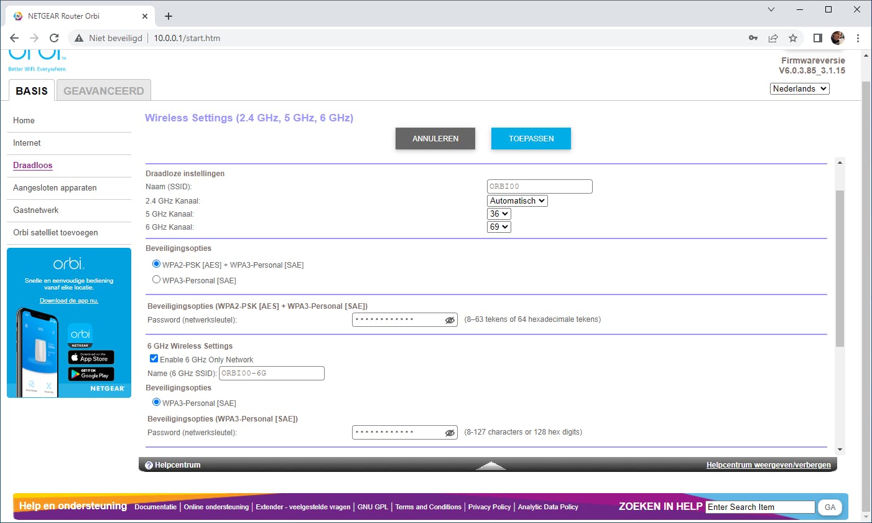Bookmark the page with the star icon
The width and height of the screenshot is (872, 523).
point(793,38)
